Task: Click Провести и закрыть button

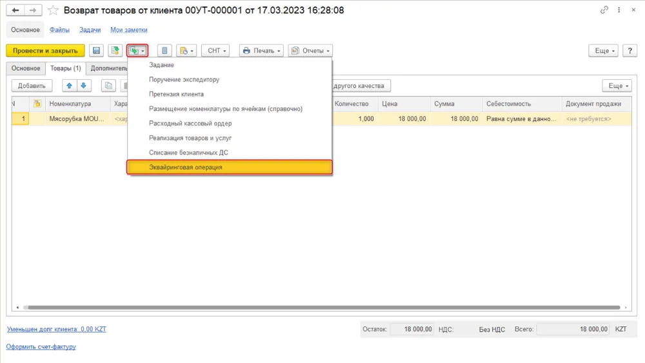Action: pyautogui.click(x=45, y=50)
